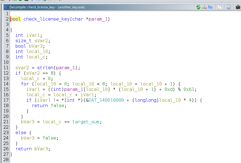
Task: Click the 0x61 modulo constant
Action: click(191, 89)
